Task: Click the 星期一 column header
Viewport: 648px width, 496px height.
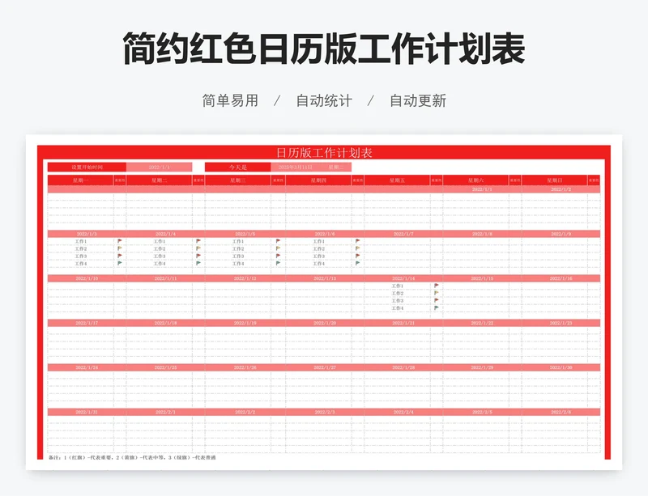Action: [80, 180]
